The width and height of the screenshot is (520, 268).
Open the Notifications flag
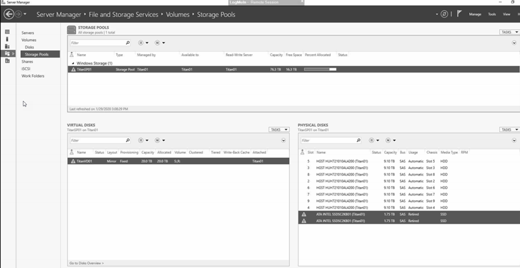pyautogui.click(x=459, y=14)
